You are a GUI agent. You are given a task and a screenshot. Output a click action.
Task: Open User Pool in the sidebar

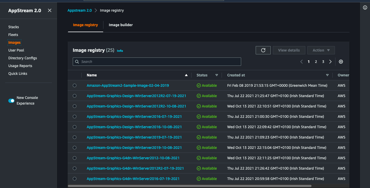[x=16, y=50]
